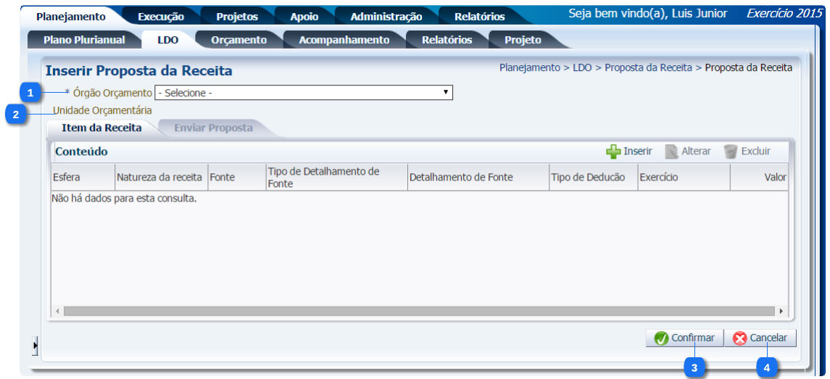This screenshot has height=379, width=830.
Task: Expand the collapsed side panel arrow
Action: point(35,347)
